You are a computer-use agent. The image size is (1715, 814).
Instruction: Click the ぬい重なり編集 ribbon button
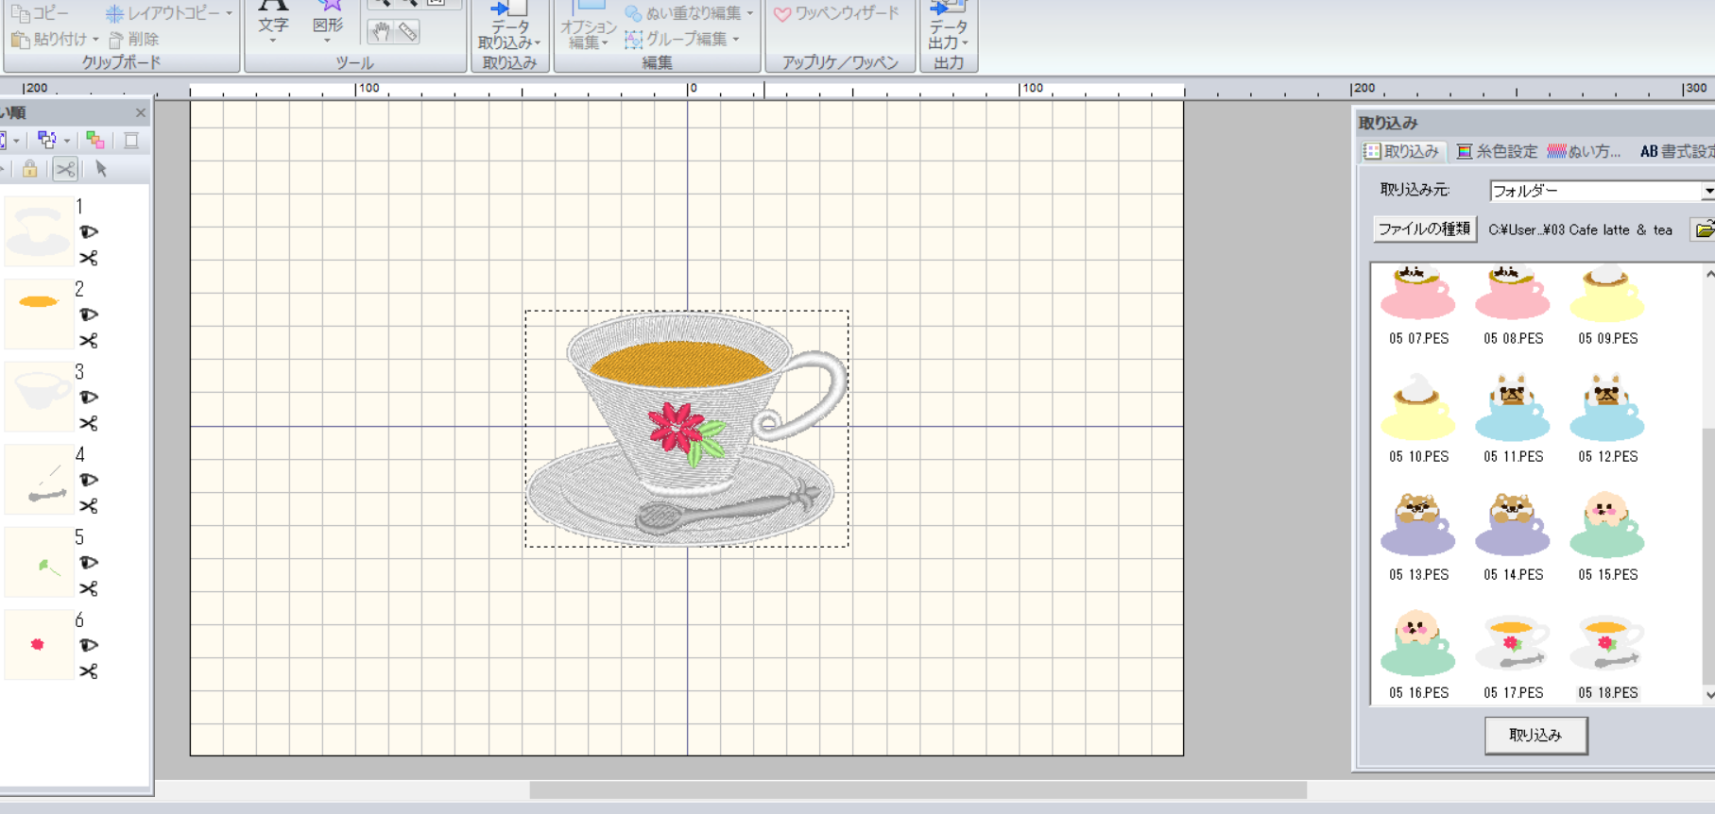pyautogui.click(x=683, y=13)
